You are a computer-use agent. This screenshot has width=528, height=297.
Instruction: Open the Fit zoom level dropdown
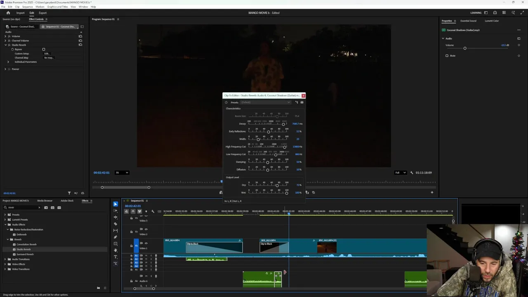(122, 172)
